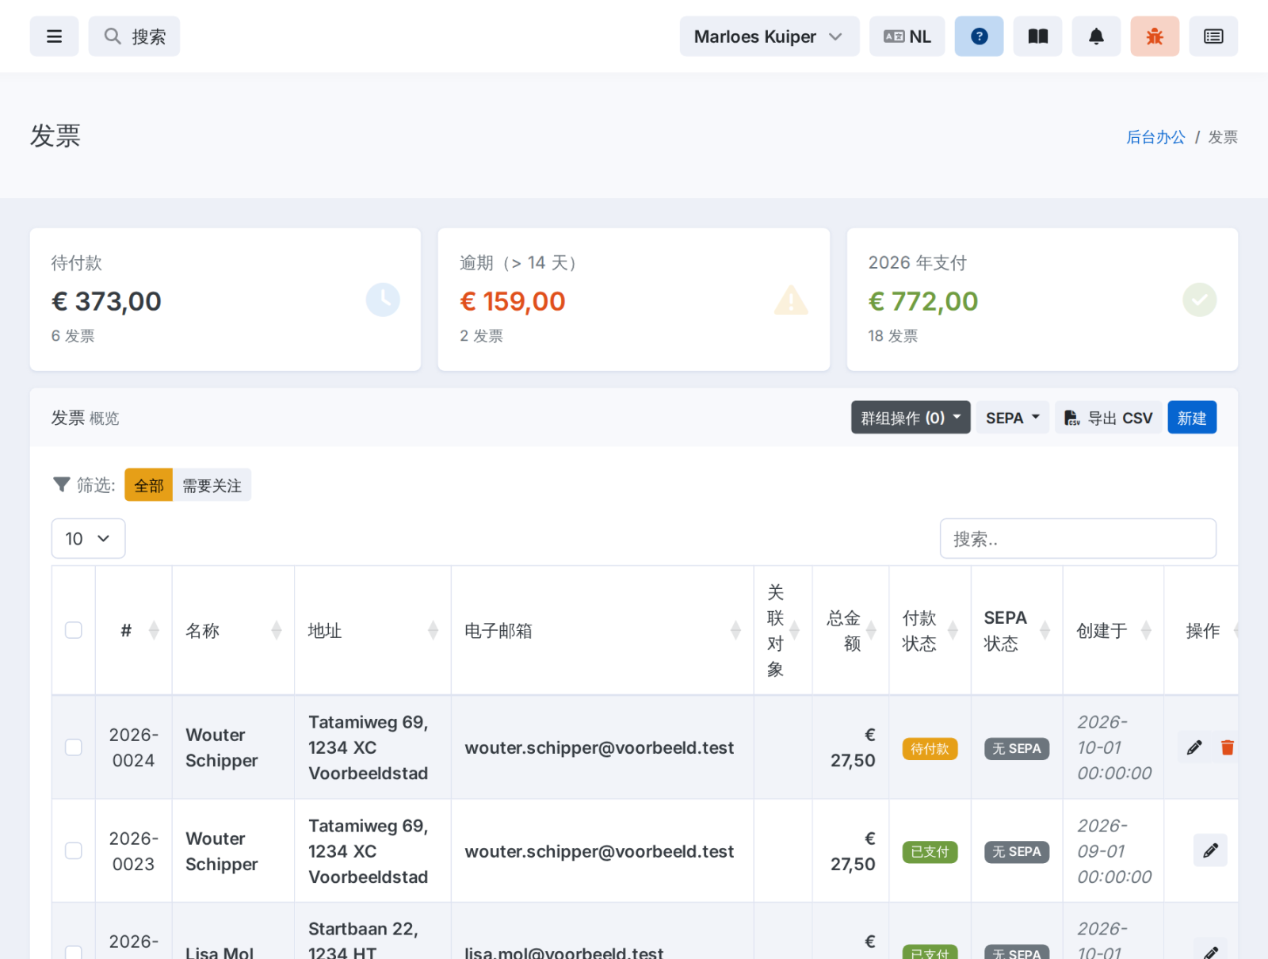Image resolution: width=1268 pixels, height=959 pixels.
Task: Open the 后台办公 breadcrumb link
Action: point(1155,137)
